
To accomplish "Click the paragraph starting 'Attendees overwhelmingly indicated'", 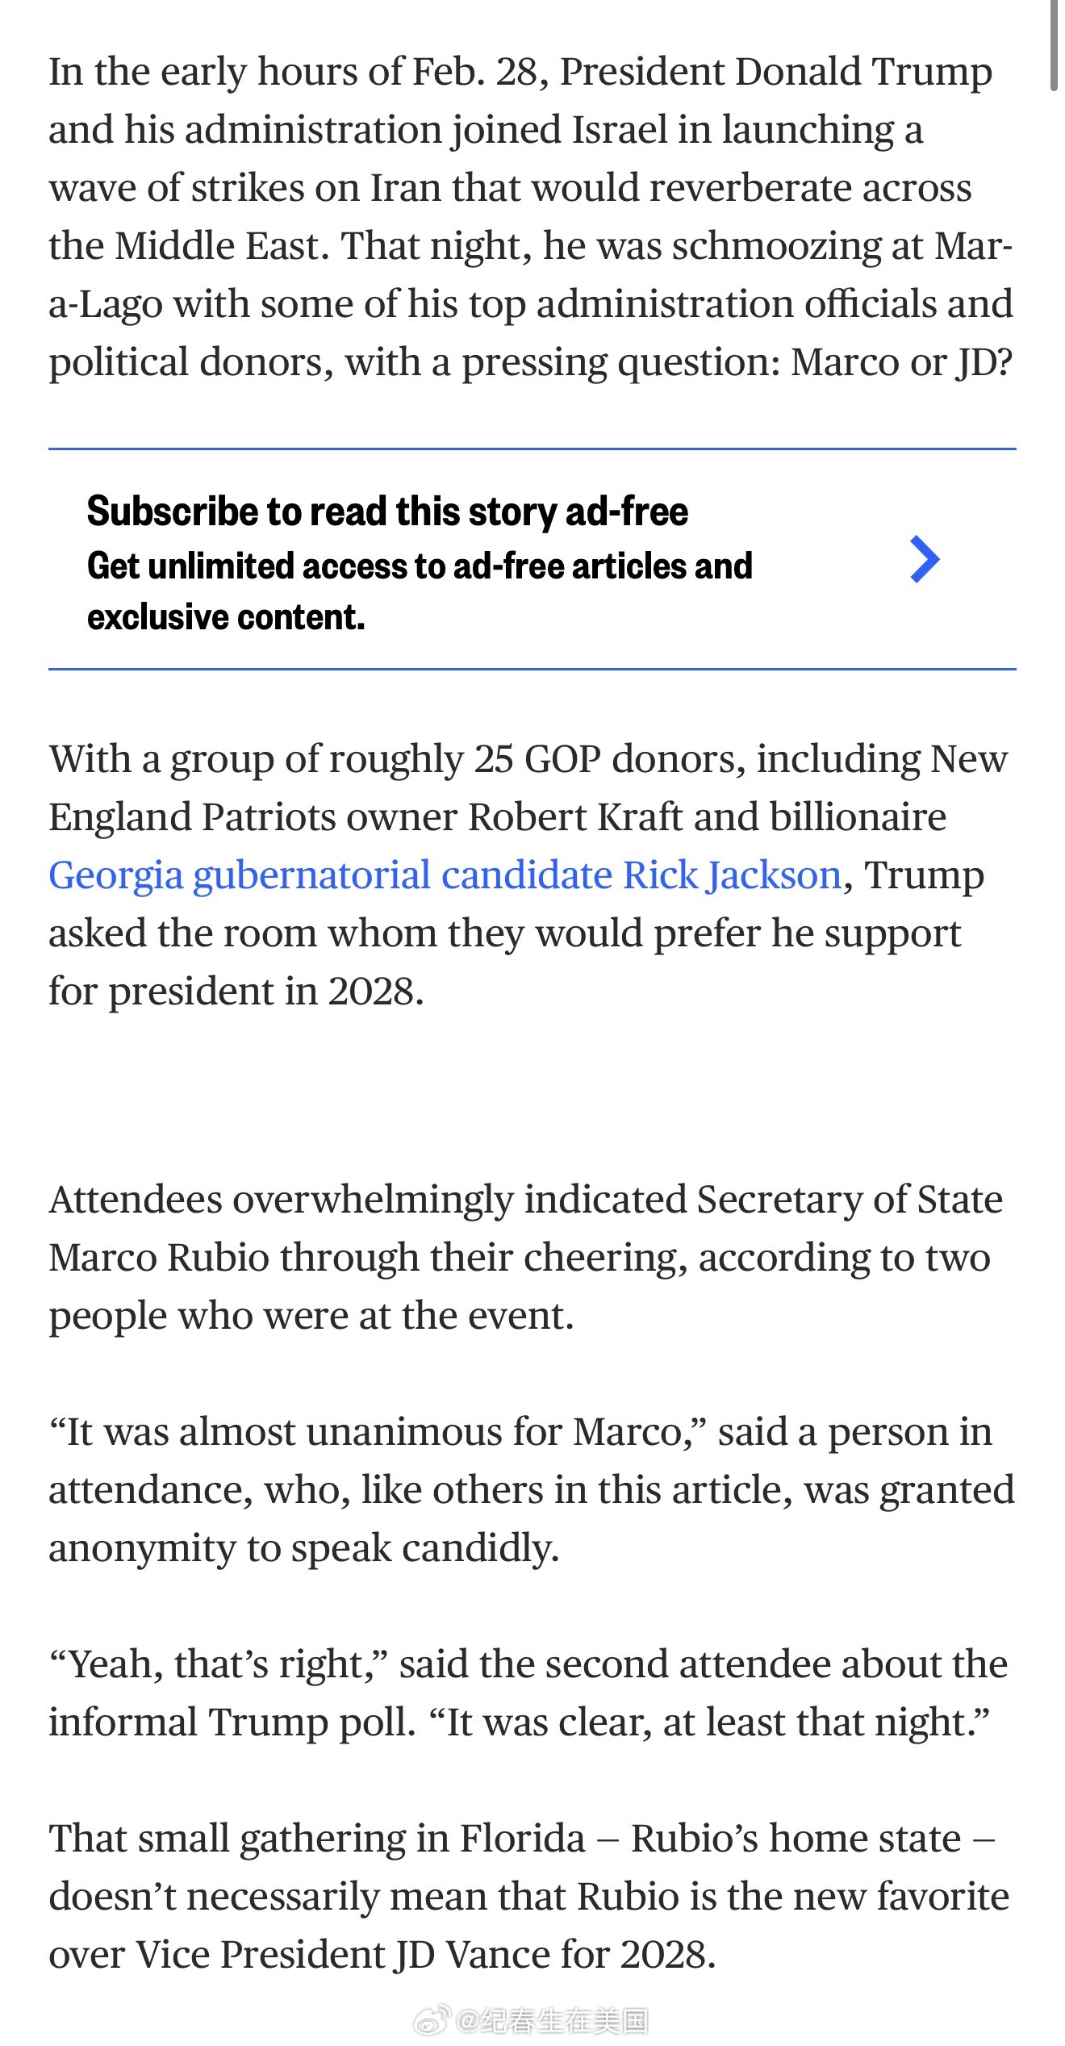I will point(526,1258).
